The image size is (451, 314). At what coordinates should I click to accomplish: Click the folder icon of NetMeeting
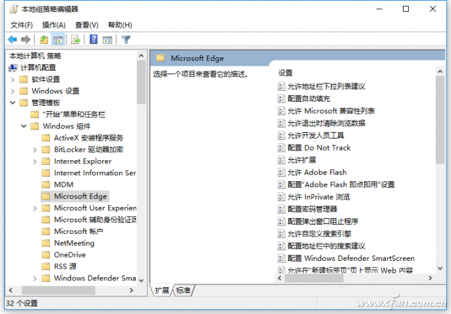tap(45, 243)
